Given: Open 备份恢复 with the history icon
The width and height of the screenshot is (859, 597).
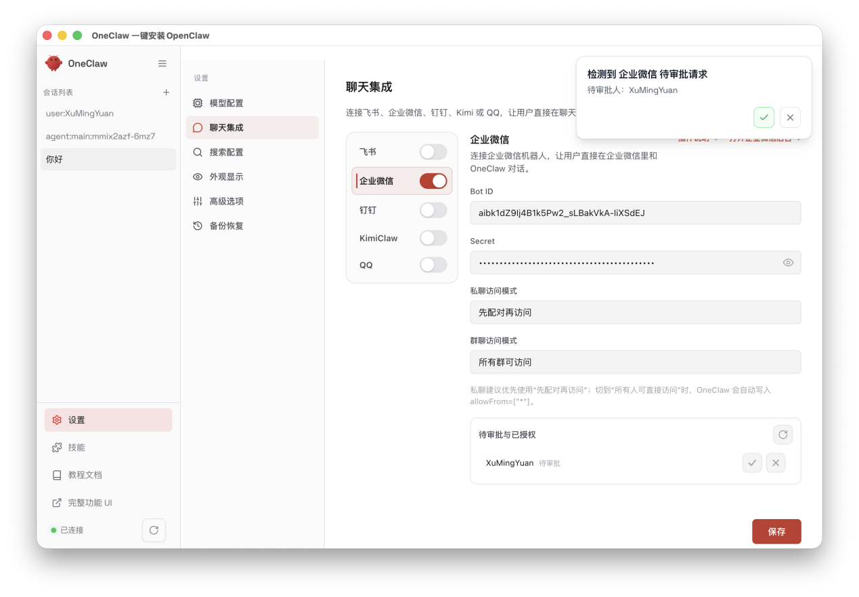Looking at the screenshot, I should [197, 225].
